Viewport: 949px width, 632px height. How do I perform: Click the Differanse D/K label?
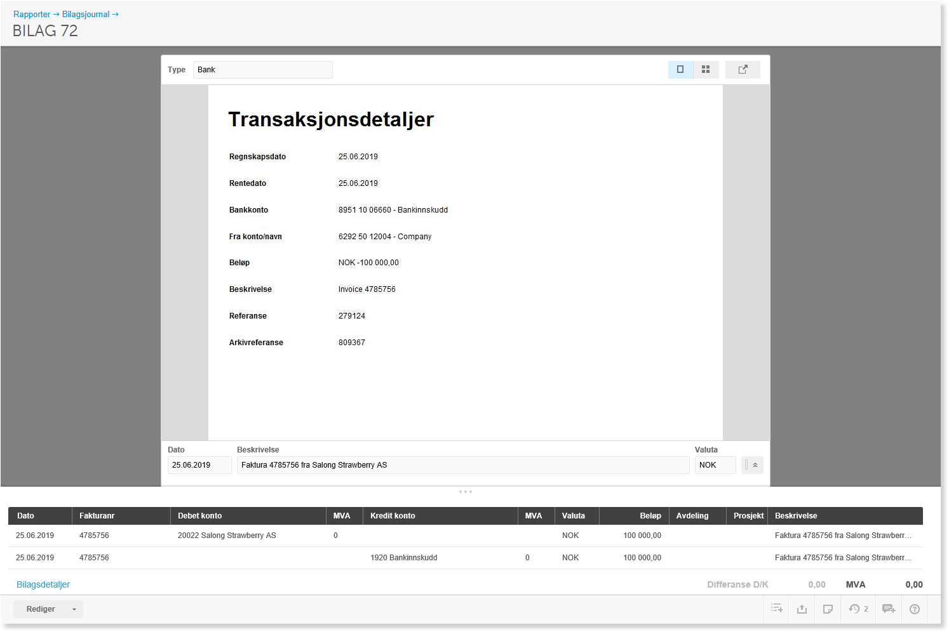tap(737, 584)
